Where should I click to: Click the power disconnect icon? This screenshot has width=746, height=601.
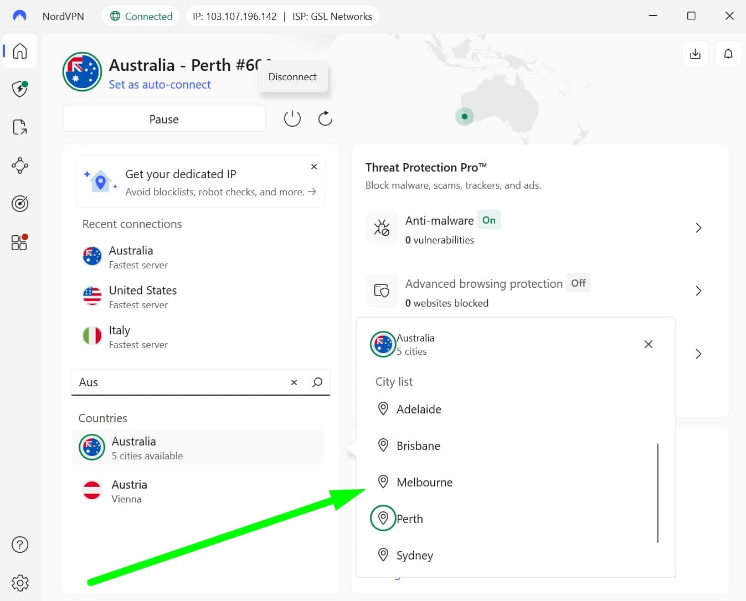(x=292, y=118)
